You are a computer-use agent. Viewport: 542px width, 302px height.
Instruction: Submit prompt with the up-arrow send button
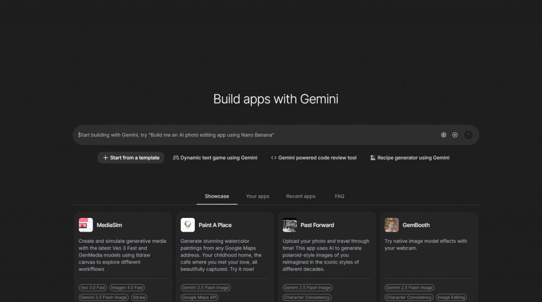tap(468, 135)
